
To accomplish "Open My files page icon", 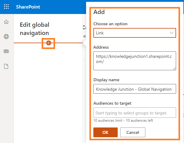I will pos(6,66).
